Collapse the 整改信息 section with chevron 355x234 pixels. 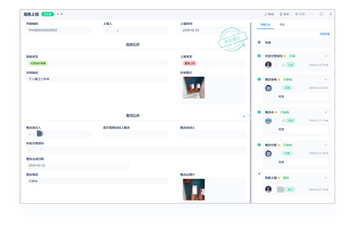[244, 116]
